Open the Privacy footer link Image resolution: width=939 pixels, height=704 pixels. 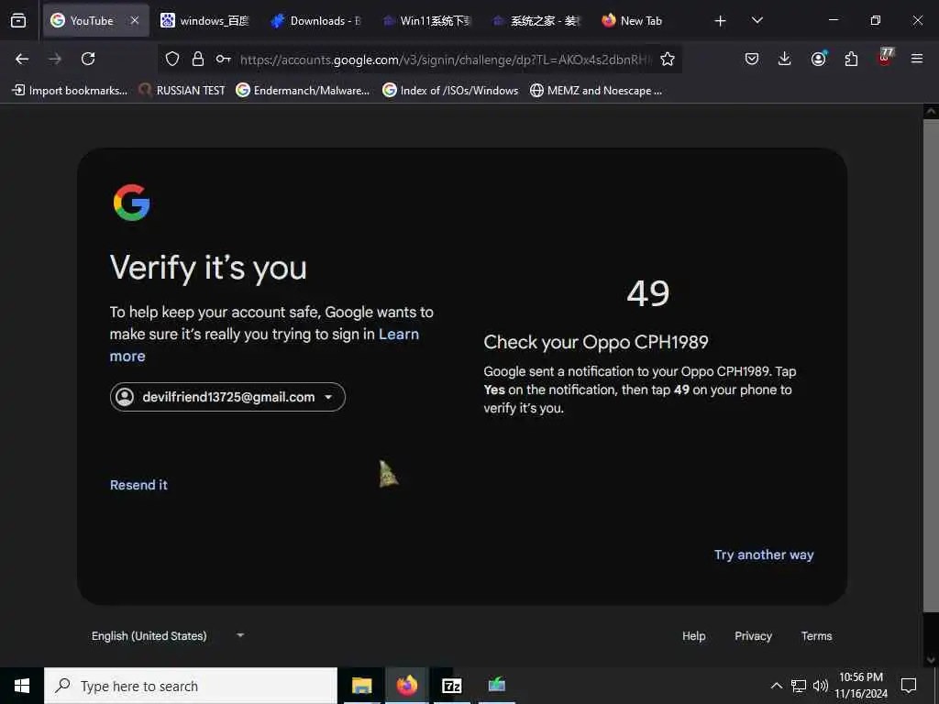point(753,636)
